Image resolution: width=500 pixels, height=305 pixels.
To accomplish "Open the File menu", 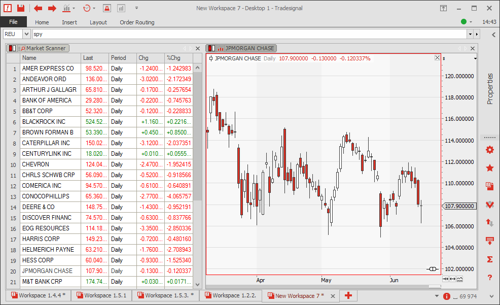I will (x=13, y=22).
